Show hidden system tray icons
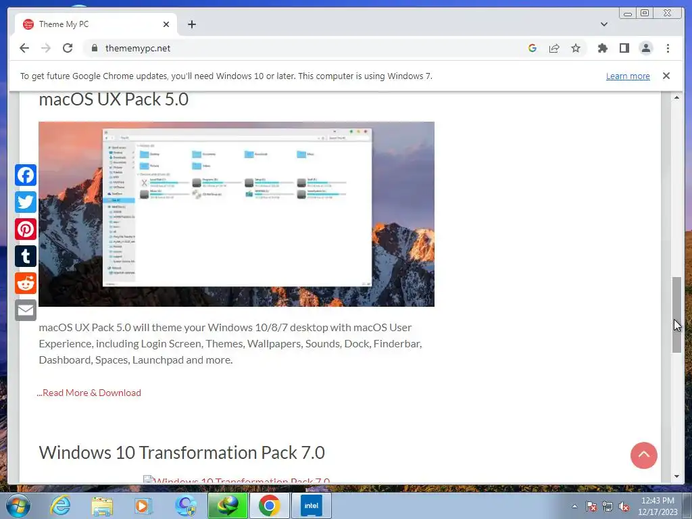692x519 pixels. (x=574, y=506)
